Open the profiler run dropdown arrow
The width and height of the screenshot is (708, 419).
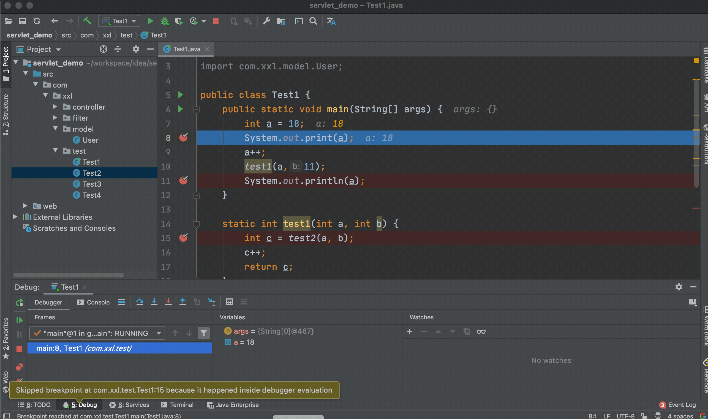point(203,21)
